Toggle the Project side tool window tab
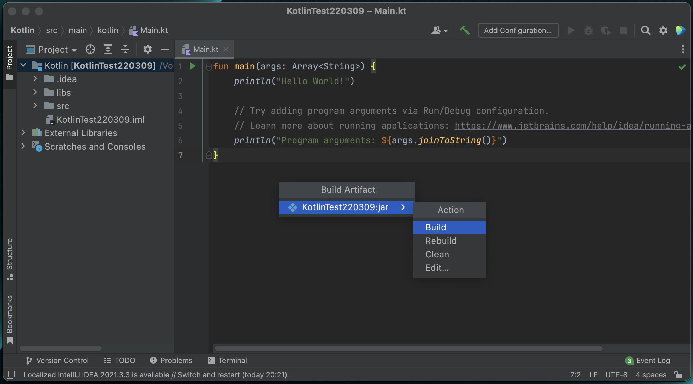This screenshot has height=384, width=693. coord(10,63)
